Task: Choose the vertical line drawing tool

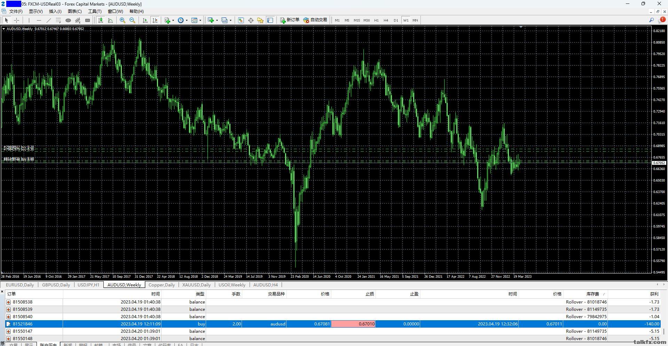Action: pos(29,20)
